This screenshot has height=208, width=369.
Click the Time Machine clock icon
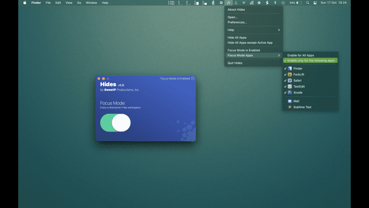tap(283, 3)
